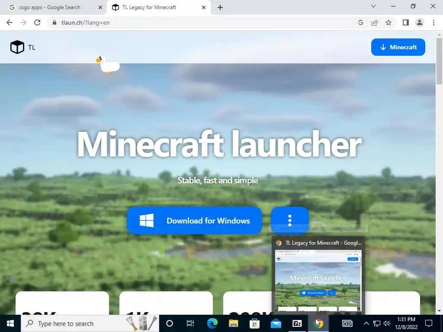Open network status tray icon
443x332 pixels.
[377, 323]
